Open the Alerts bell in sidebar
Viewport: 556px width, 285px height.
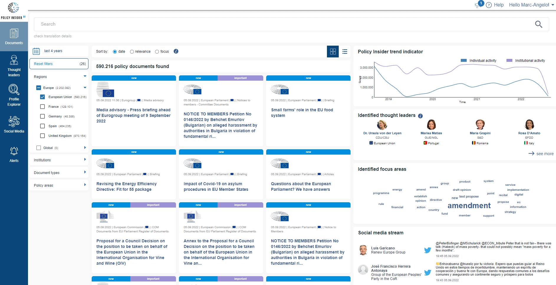click(x=14, y=154)
